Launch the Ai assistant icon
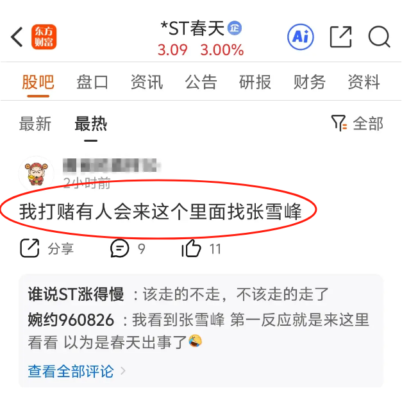402x397 pixels. pyautogui.click(x=301, y=37)
